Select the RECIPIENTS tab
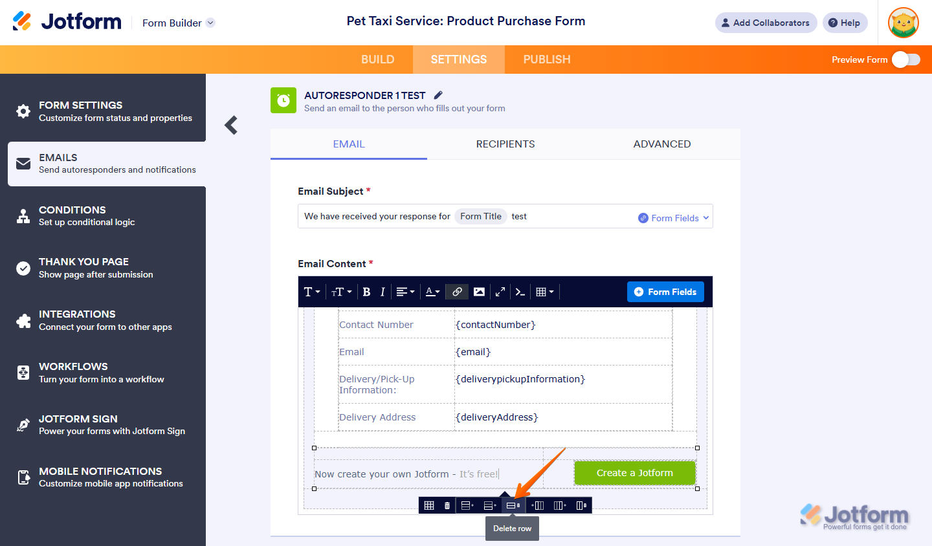 click(x=505, y=144)
